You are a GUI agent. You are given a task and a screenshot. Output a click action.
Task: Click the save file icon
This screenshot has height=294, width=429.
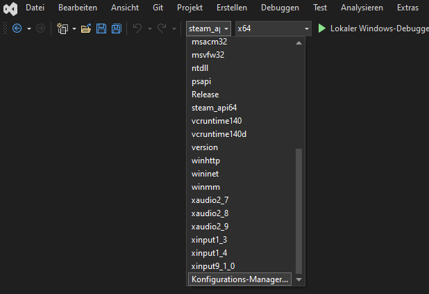101,28
